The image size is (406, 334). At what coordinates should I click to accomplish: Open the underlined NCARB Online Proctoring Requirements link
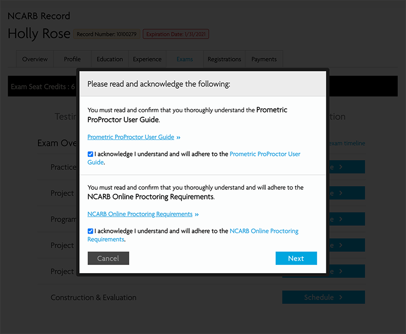click(140, 214)
